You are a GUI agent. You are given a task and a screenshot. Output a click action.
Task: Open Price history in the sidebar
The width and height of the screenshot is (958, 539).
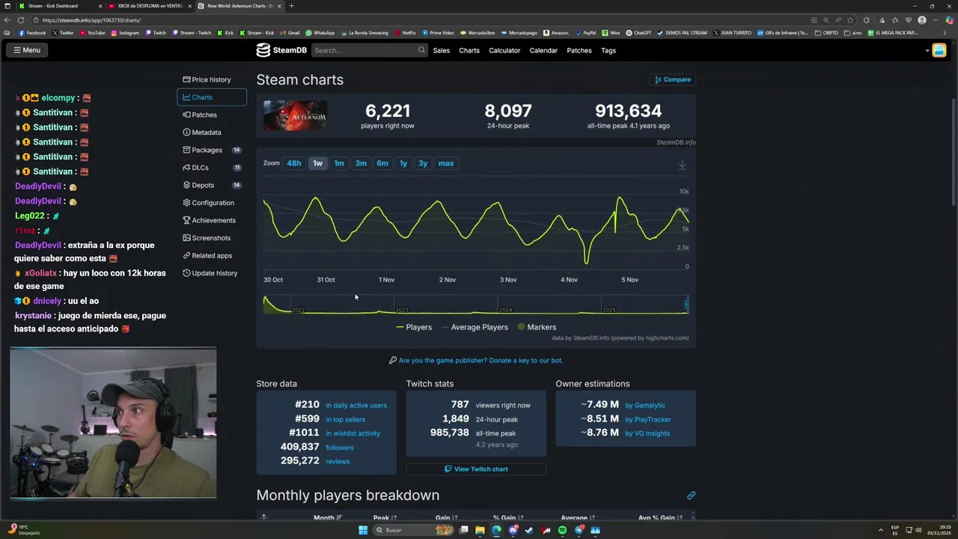[x=212, y=79]
